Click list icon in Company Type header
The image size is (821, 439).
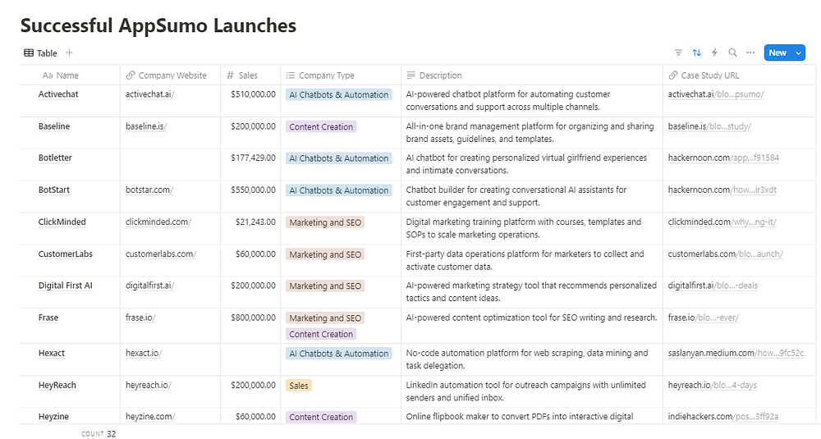click(290, 75)
